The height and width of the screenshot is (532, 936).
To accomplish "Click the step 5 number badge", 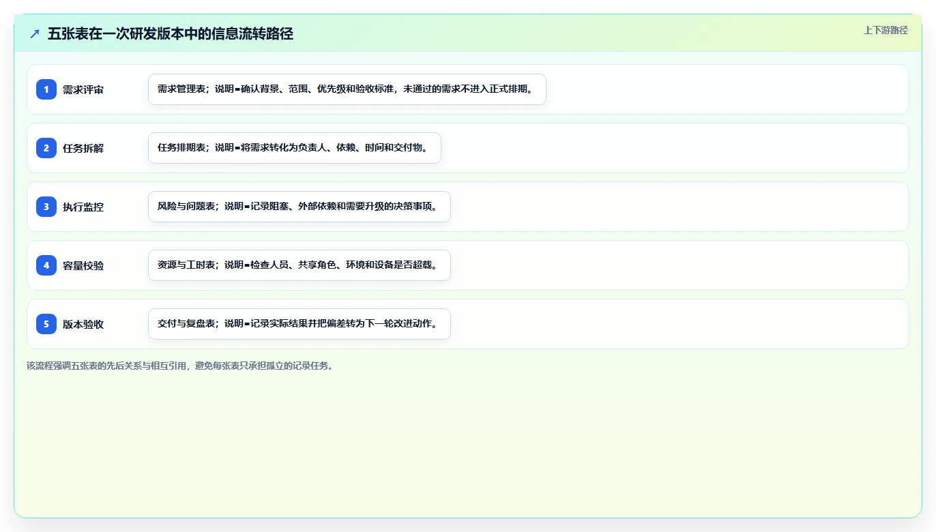I will pos(46,324).
